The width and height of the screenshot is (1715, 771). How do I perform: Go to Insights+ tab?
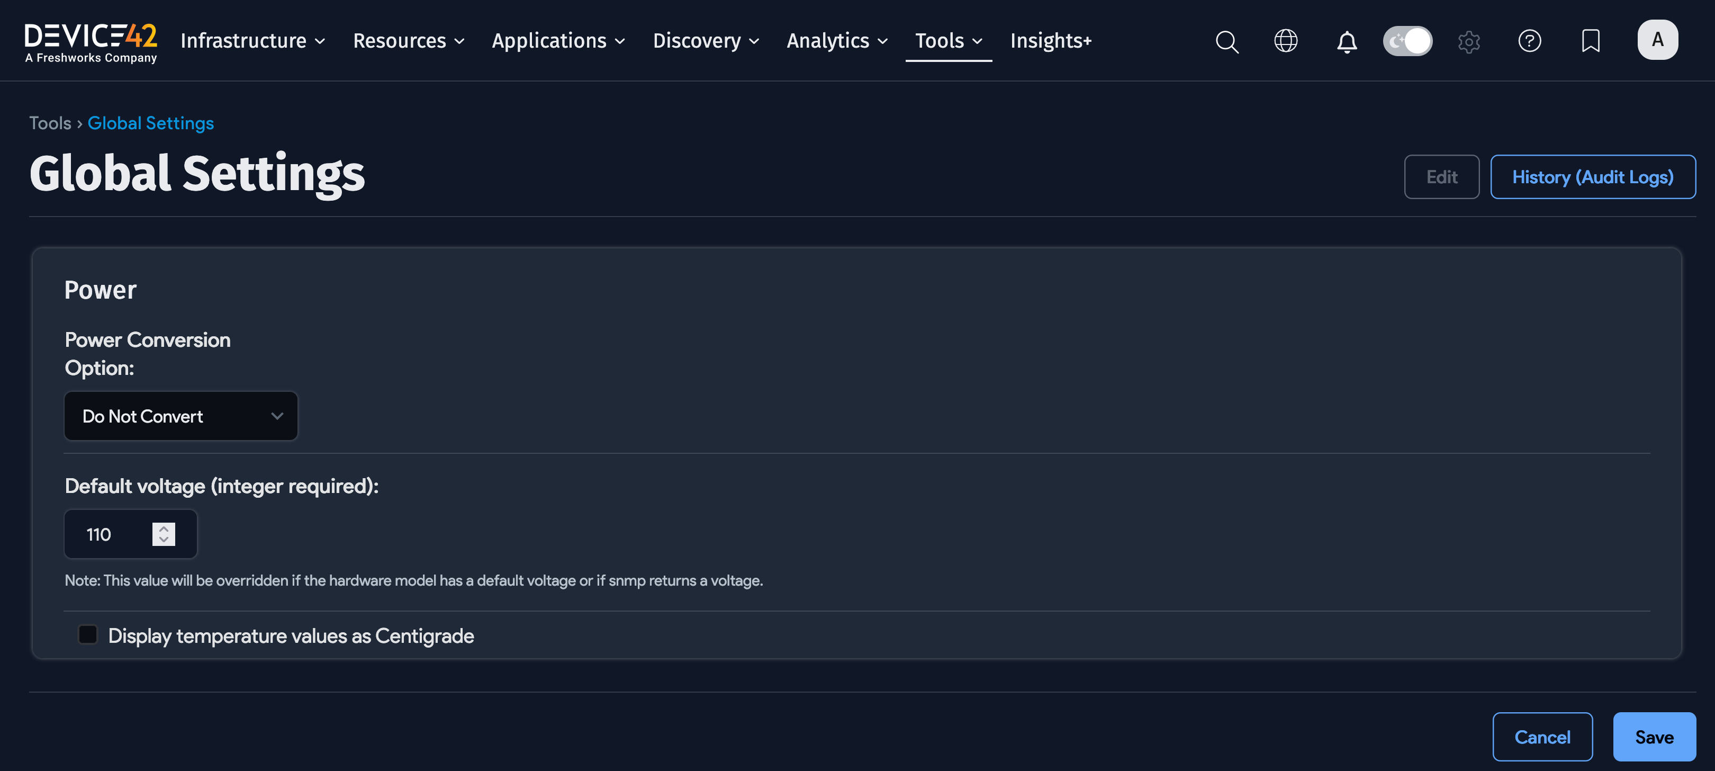pos(1051,41)
